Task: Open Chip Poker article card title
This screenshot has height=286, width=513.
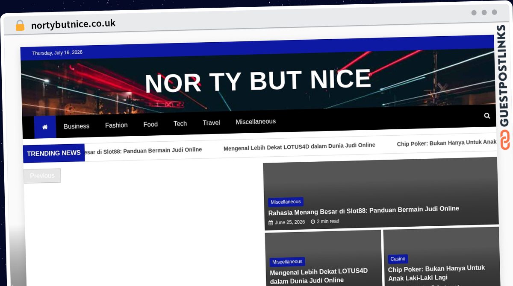Action: click(x=436, y=273)
